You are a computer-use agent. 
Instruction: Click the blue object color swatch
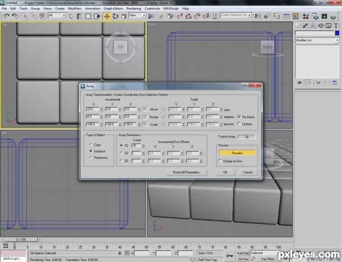[337, 33]
